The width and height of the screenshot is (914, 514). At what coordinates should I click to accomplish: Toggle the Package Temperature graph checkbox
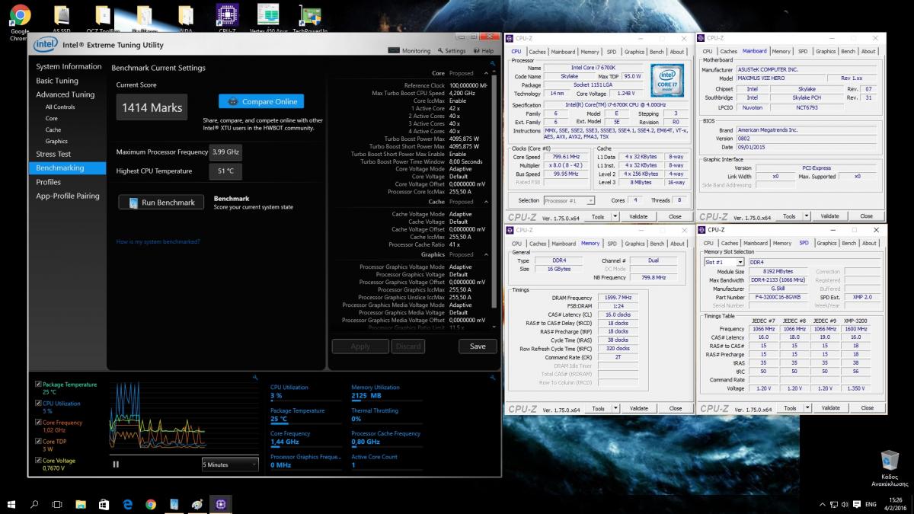pos(38,385)
